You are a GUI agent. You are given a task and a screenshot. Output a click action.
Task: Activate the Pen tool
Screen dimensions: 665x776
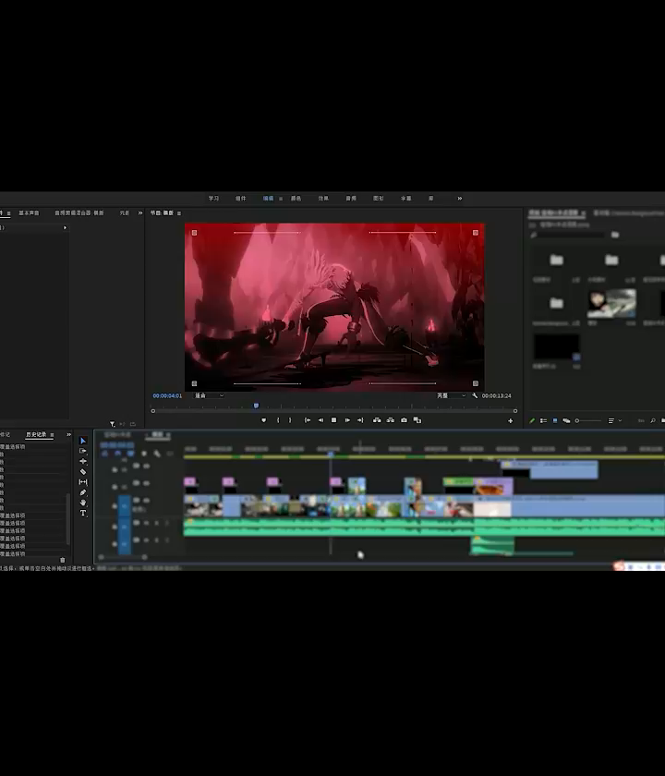pyautogui.click(x=83, y=492)
